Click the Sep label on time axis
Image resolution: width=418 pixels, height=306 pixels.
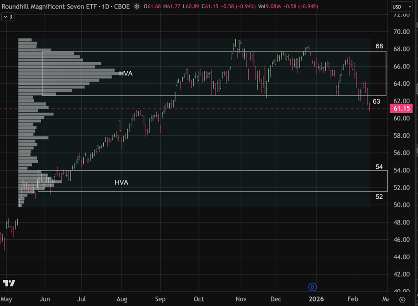pyautogui.click(x=161, y=299)
